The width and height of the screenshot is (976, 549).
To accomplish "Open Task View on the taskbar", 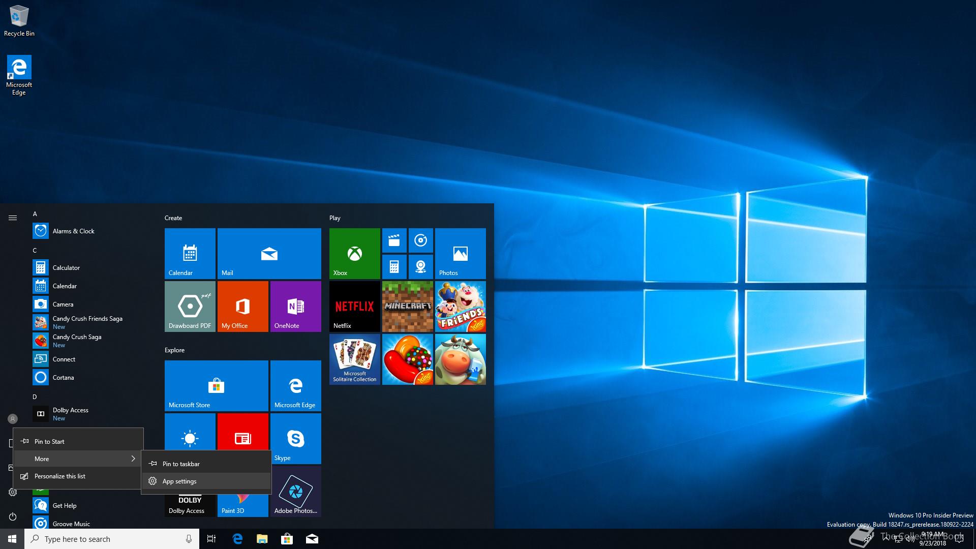I will tap(211, 539).
